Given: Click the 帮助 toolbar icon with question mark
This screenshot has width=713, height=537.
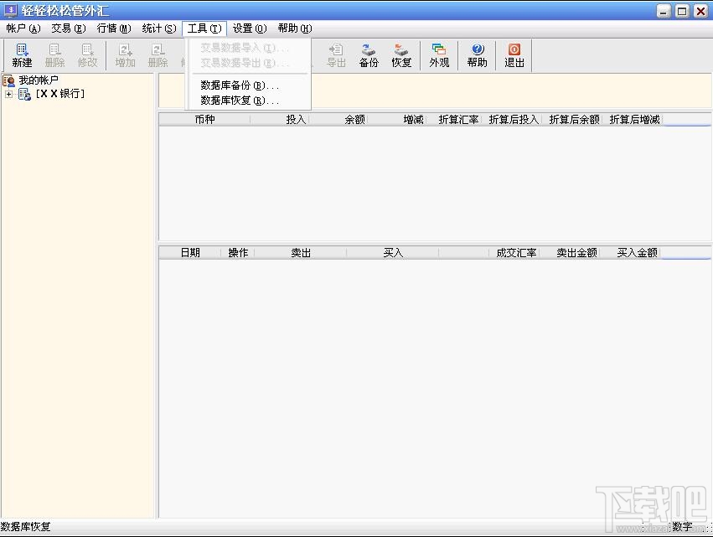Looking at the screenshot, I should [x=477, y=55].
